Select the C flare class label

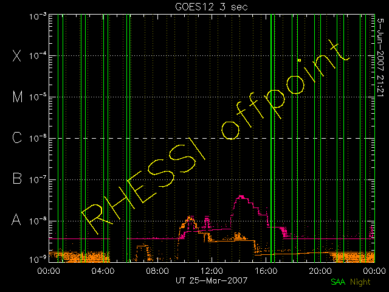point(17,137)
